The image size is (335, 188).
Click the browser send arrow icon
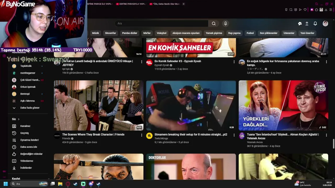click(300, 10)
